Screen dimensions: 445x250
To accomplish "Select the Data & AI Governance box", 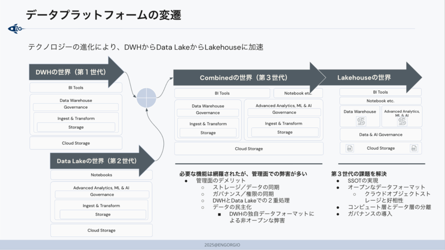I will tap(381, 135).
